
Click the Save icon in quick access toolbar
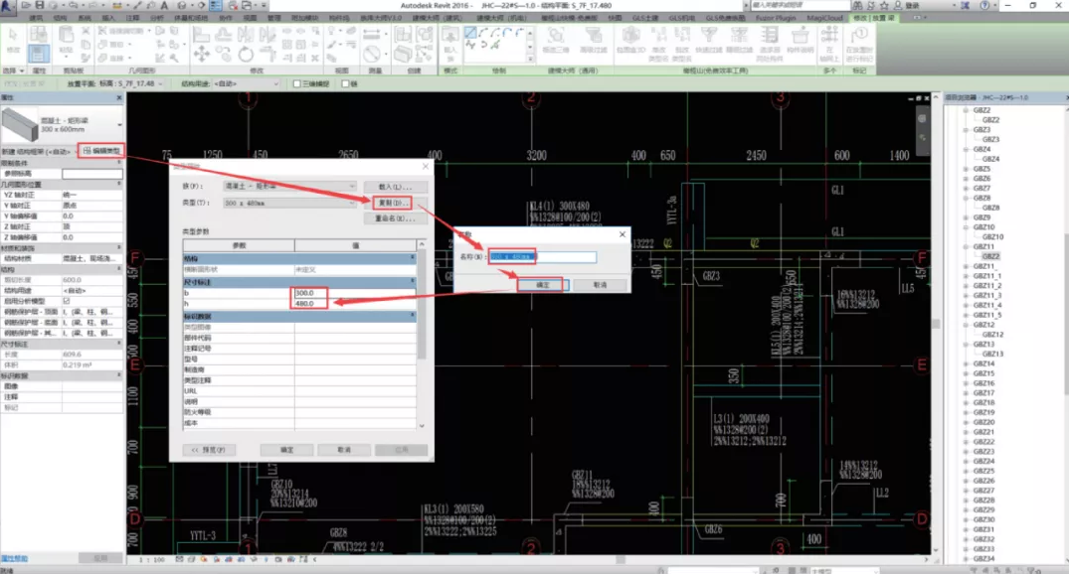click(42, 5)
